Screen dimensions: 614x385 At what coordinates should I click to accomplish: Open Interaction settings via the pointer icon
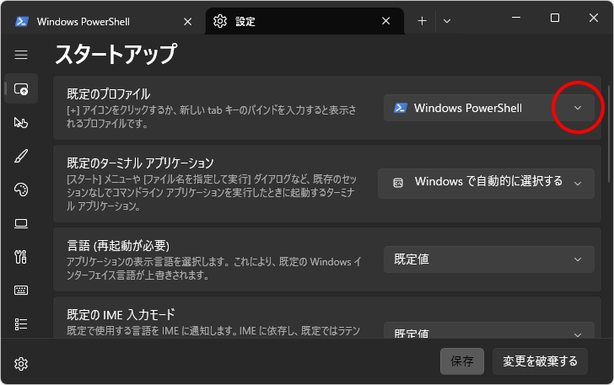[21, 122]
